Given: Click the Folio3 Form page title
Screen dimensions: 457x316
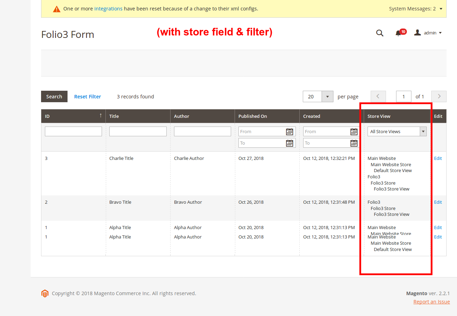Looking at the screenshot, I should tap(68, 34).
